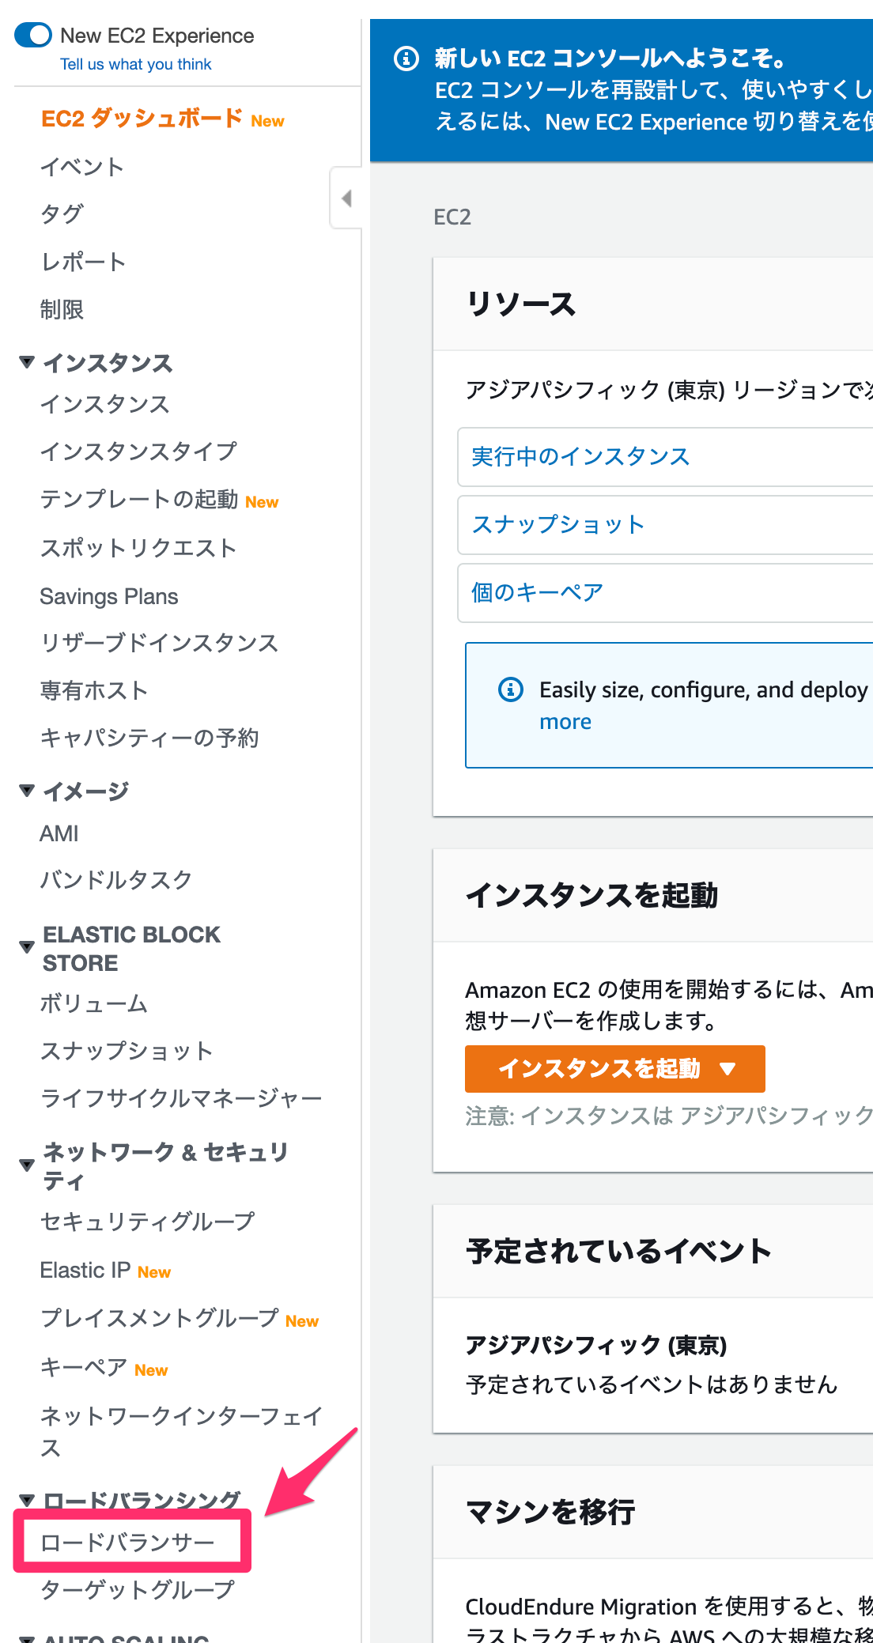Open the インスタンスを起動 dropdown arrow
Image resolution: width=873 pixels, height=1643 pixels.
click(x=724, y=1068)
